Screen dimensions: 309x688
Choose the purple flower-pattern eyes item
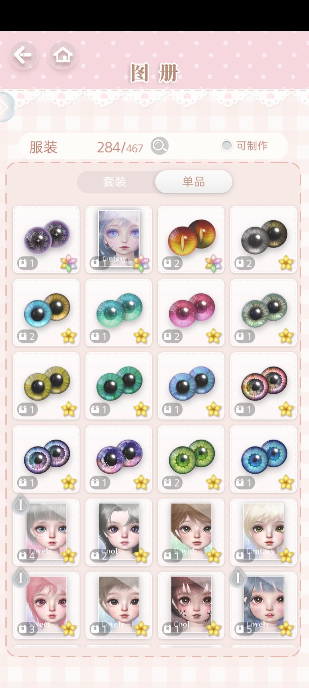click(x=46, y=239)
